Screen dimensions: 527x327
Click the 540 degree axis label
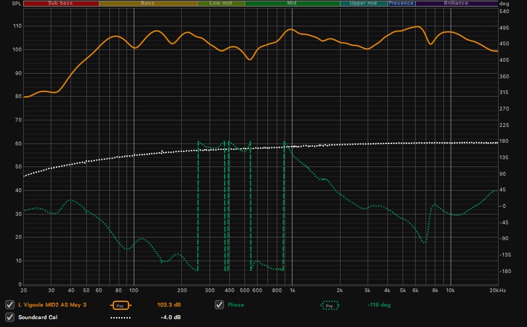504,11
